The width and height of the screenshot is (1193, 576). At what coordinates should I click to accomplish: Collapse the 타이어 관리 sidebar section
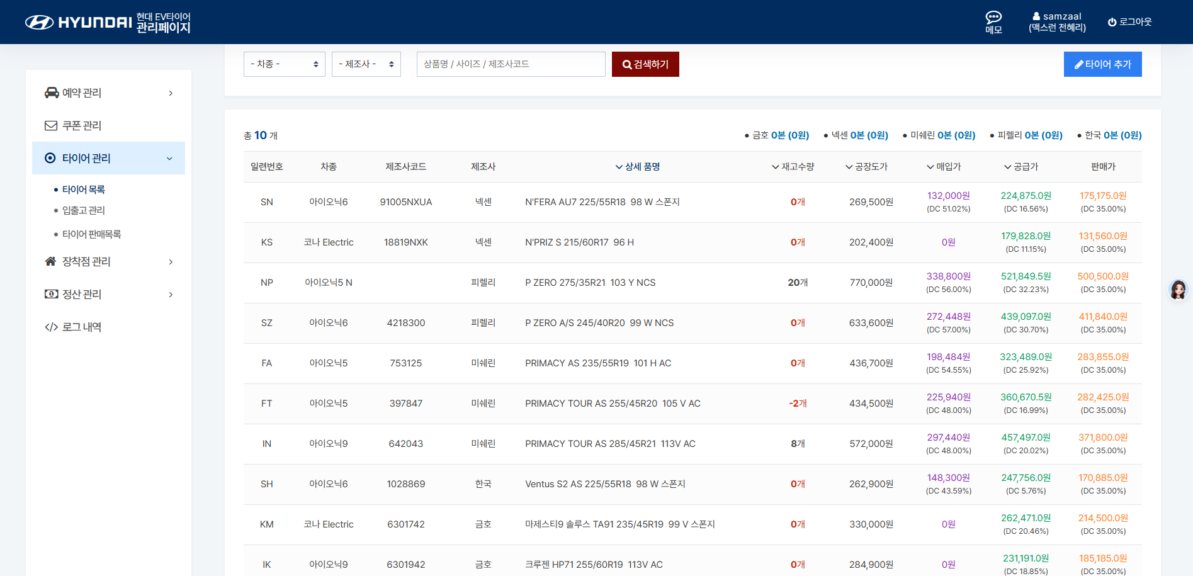pyautogui.click(x=169, y=159)
